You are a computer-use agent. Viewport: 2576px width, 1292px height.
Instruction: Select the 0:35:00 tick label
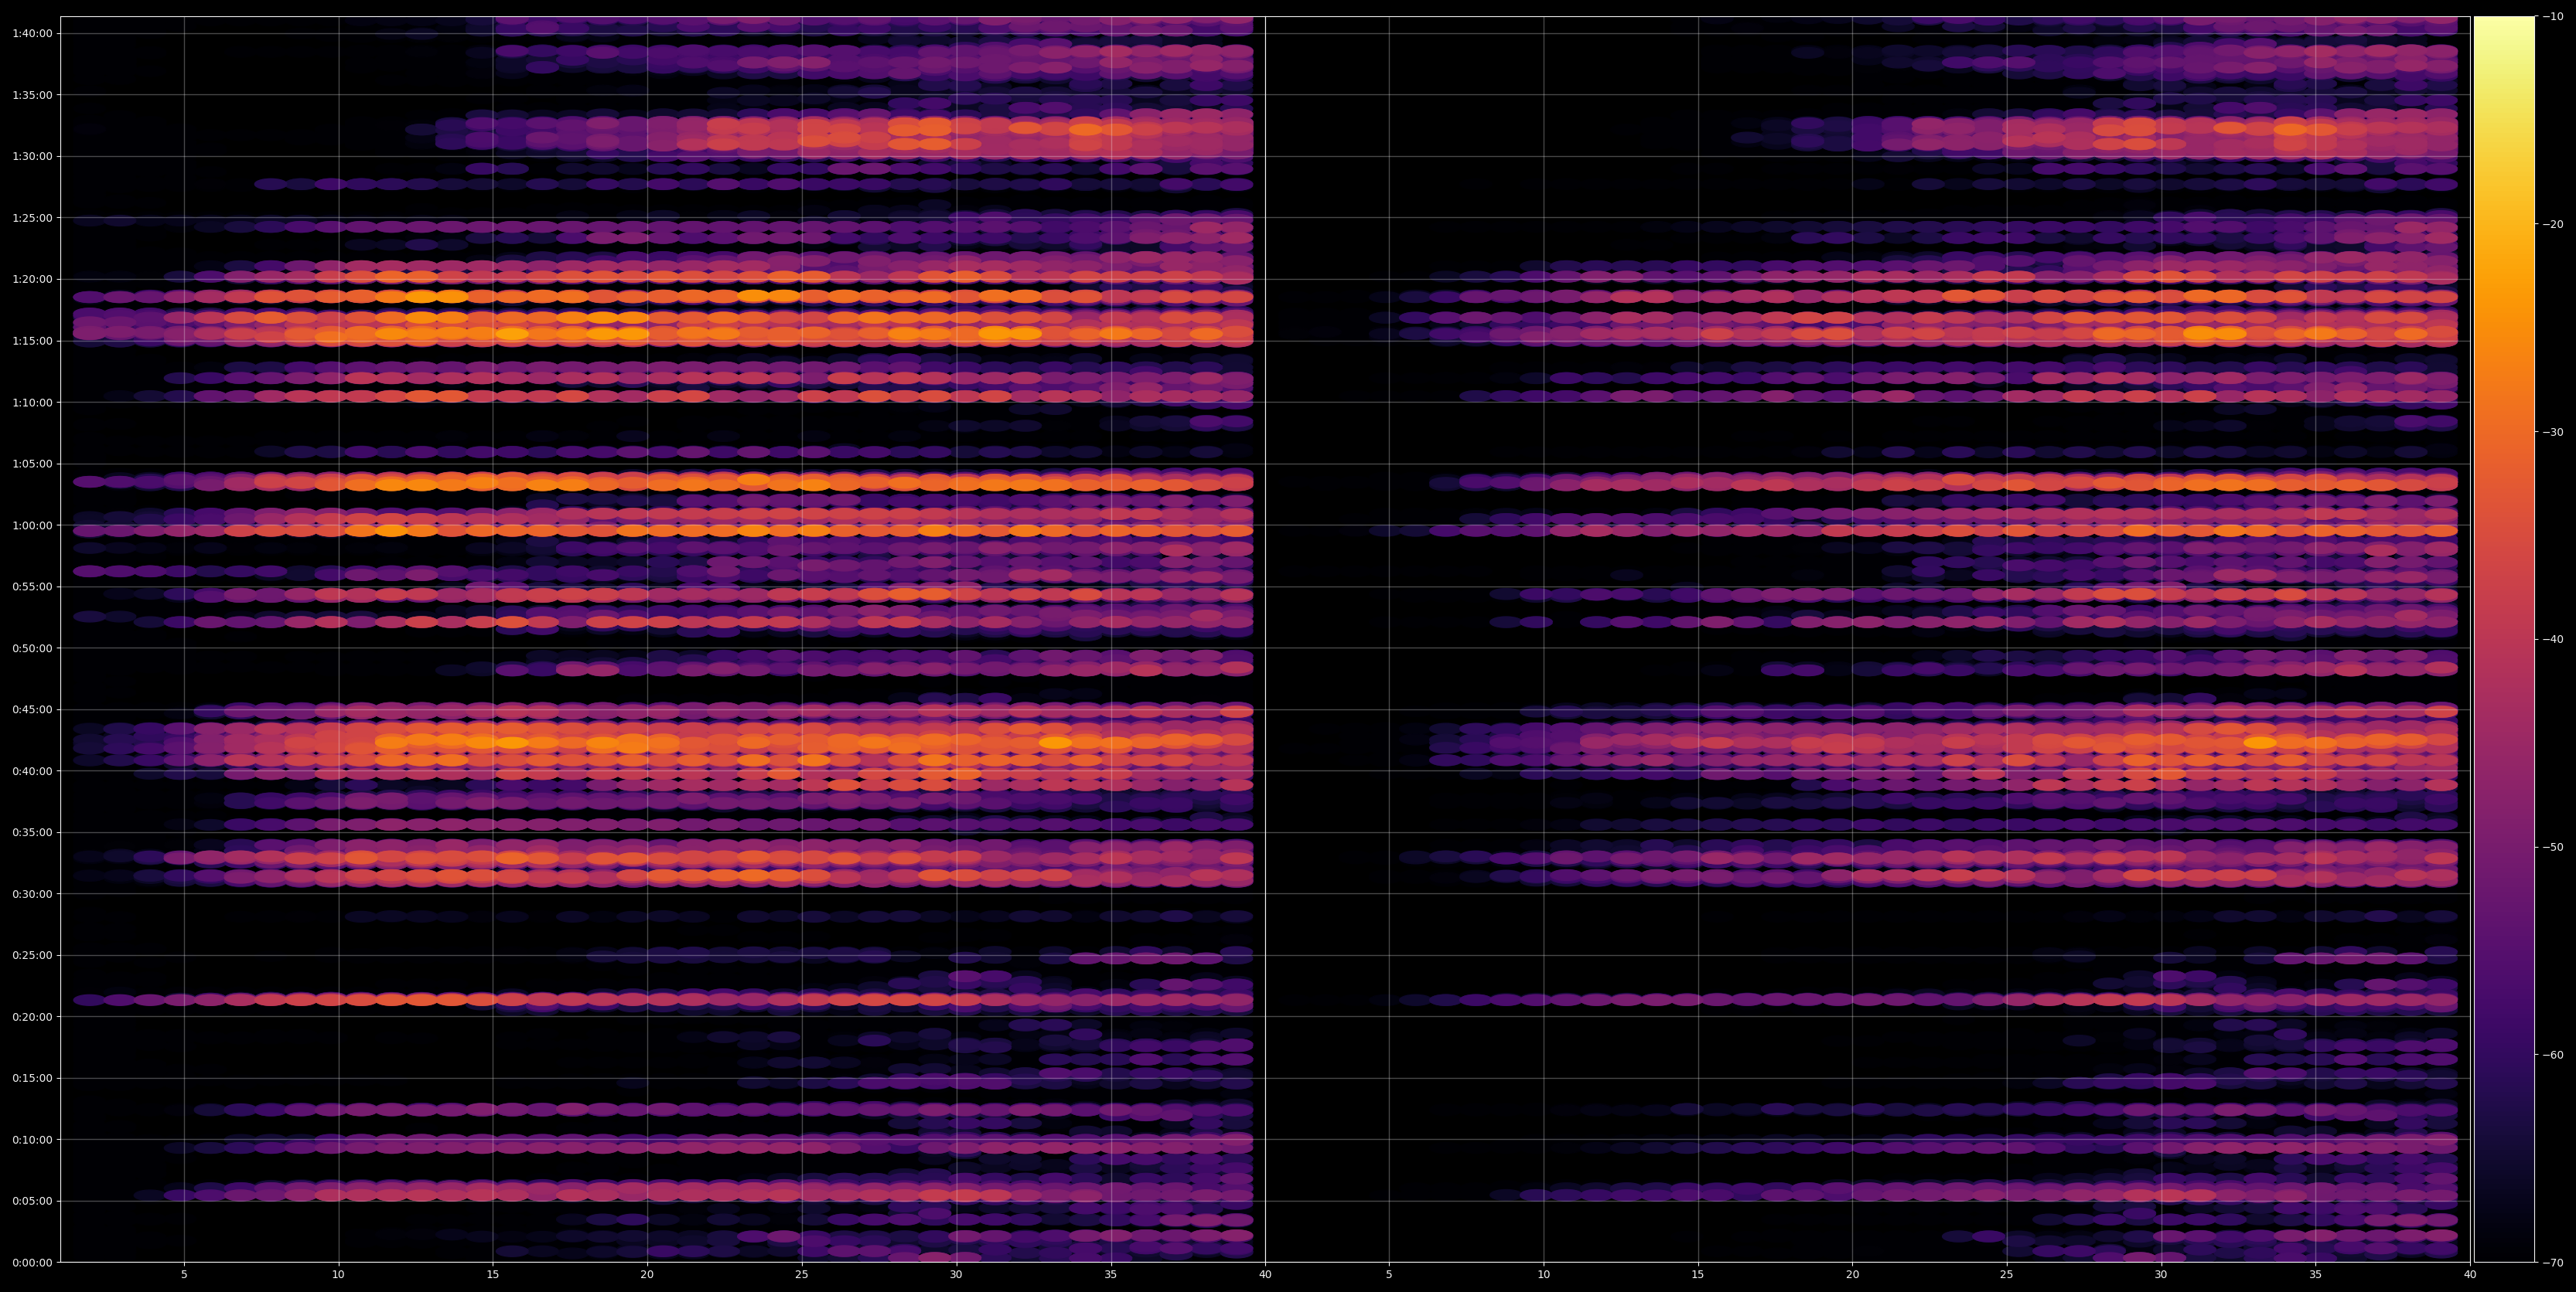32,832
